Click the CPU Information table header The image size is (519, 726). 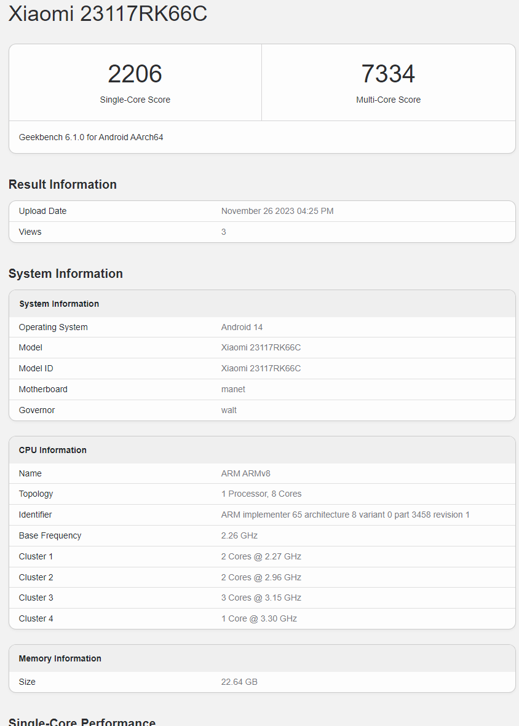(x=53, y=450)
